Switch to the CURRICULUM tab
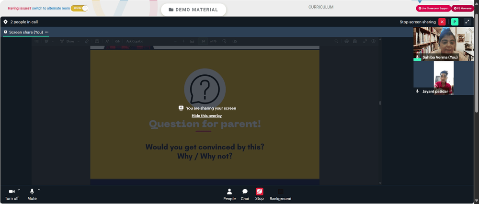This screenshot has width=479, height=204. click(x=321, y=7)
